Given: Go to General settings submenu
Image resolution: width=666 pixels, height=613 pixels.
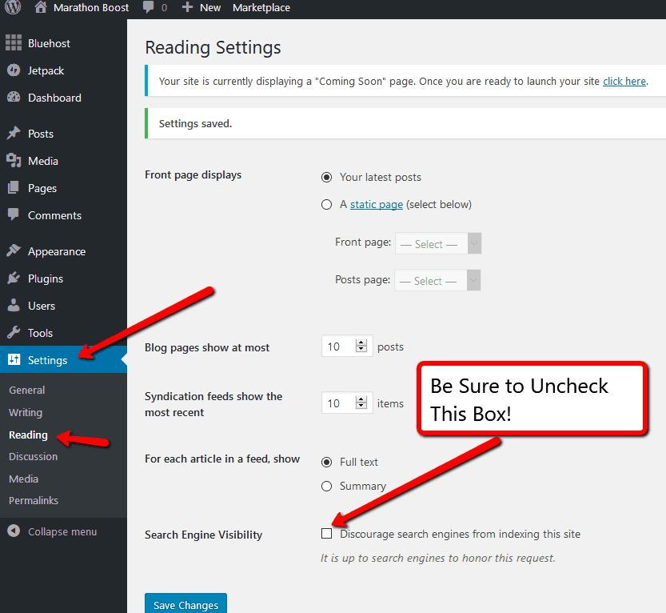Looking at the screenshot, I should tap(26, 390).
